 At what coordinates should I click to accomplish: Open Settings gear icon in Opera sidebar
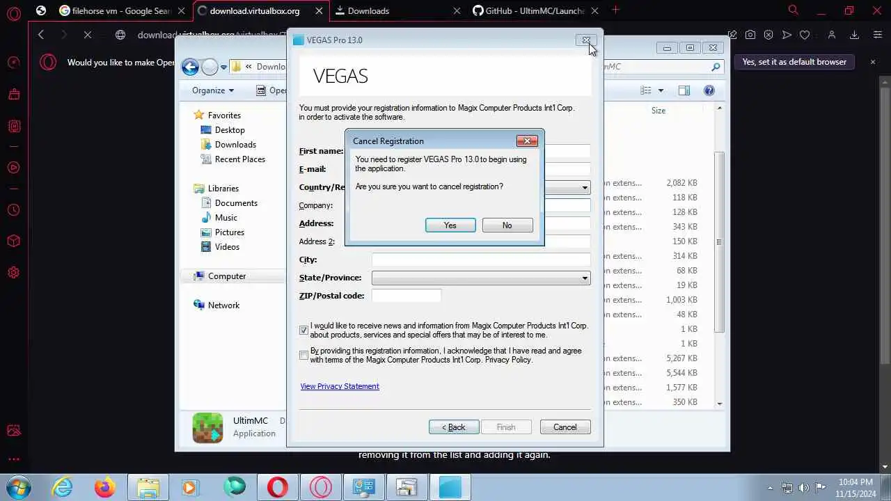[13, 273]
